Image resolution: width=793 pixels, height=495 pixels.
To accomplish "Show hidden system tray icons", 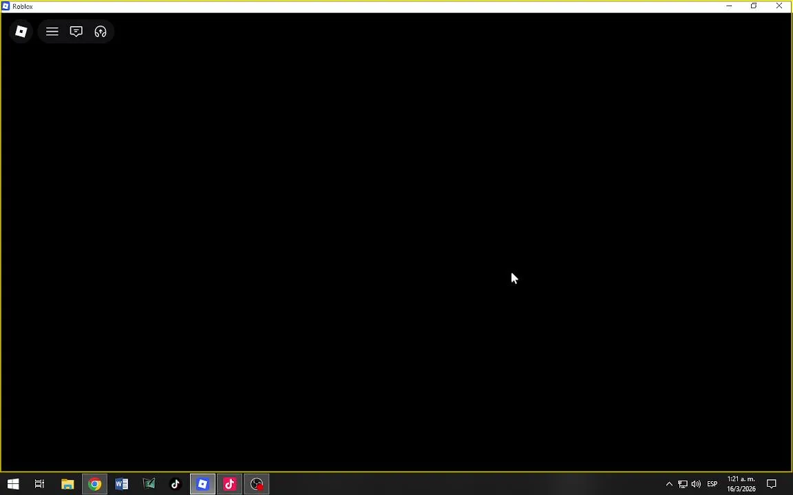I will 668,484.
